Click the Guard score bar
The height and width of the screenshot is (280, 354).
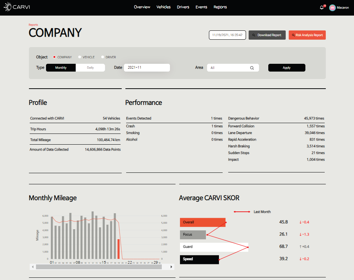[214, 247]
